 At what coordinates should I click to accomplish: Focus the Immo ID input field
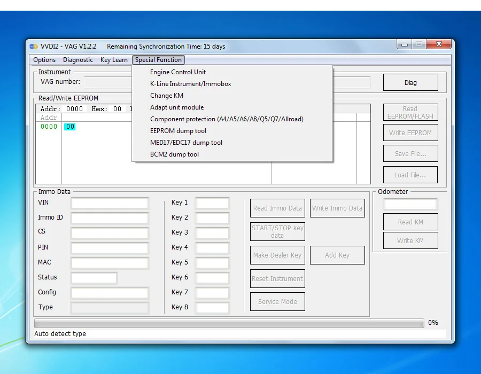(110, 218)
